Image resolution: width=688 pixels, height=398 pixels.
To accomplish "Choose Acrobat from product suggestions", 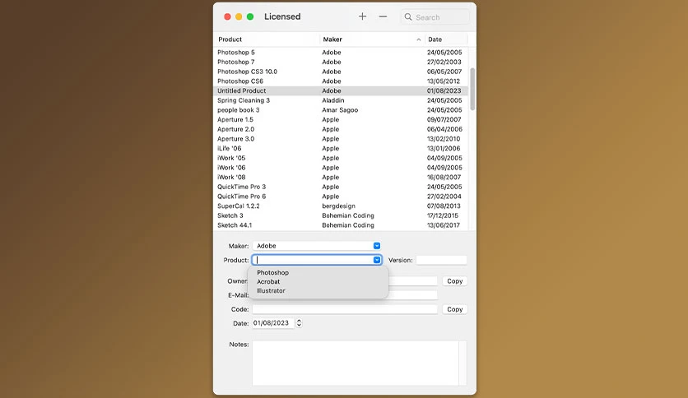I will [x=268, y=282].
